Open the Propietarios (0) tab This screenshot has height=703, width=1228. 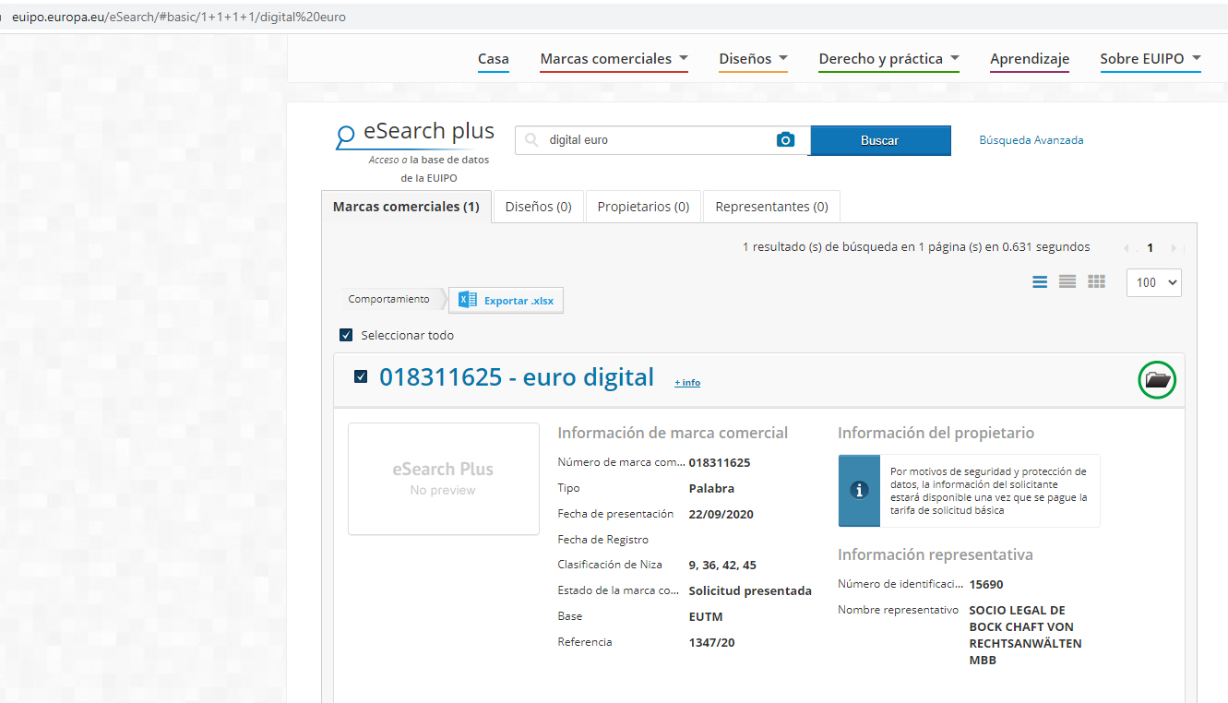point(643,207)
